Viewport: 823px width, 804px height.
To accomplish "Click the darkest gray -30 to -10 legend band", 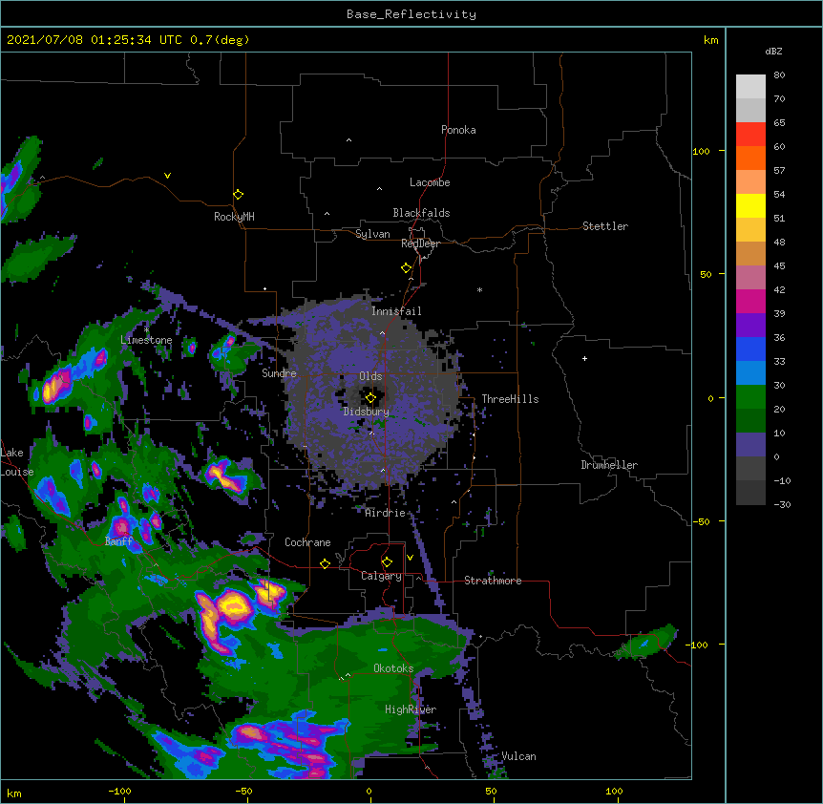I will (x=750, y=493).
